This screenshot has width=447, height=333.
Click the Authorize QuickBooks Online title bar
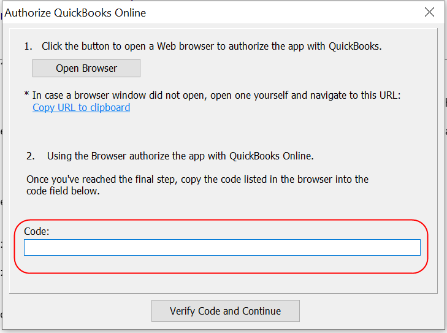184,12
